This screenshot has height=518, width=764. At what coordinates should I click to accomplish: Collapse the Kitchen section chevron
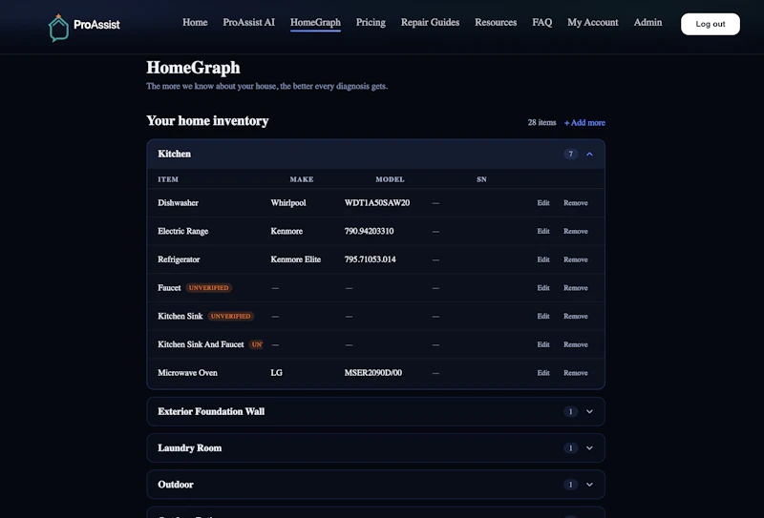point(589,154)
